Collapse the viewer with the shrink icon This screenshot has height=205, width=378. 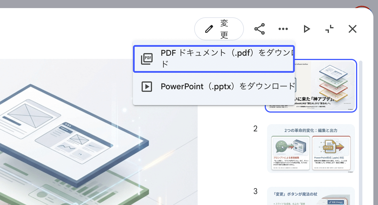tap(329, 29)
